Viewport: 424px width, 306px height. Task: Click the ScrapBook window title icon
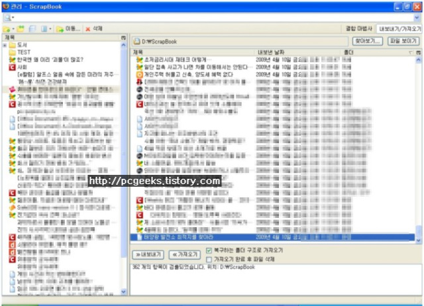pos(6,7)
